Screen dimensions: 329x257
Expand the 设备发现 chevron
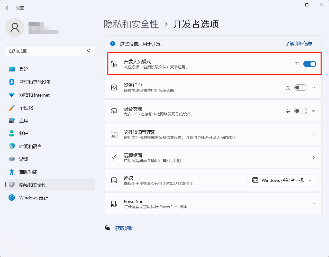[x=314, y=111]
